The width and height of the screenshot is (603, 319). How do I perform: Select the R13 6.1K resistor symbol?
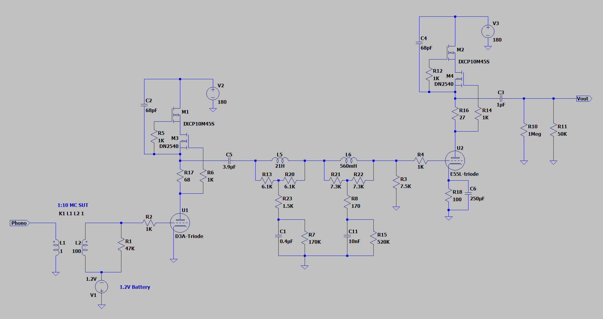coord(267,180)
